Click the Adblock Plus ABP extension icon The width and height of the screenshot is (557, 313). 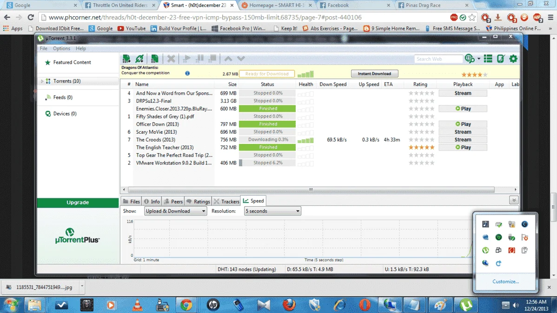pyautogui.click(x=537, y=17)
